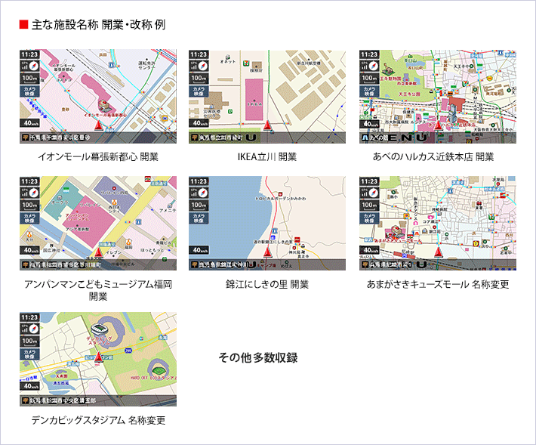Click the red vehicle arrow in the IKEA立川 map
Viewport: 536px width, 445px height.
[267, 125]
